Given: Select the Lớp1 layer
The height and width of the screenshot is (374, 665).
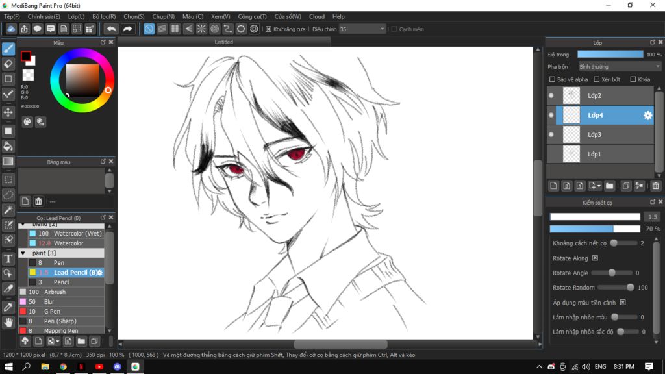Looking at the screenshot, I should point(600,155).
